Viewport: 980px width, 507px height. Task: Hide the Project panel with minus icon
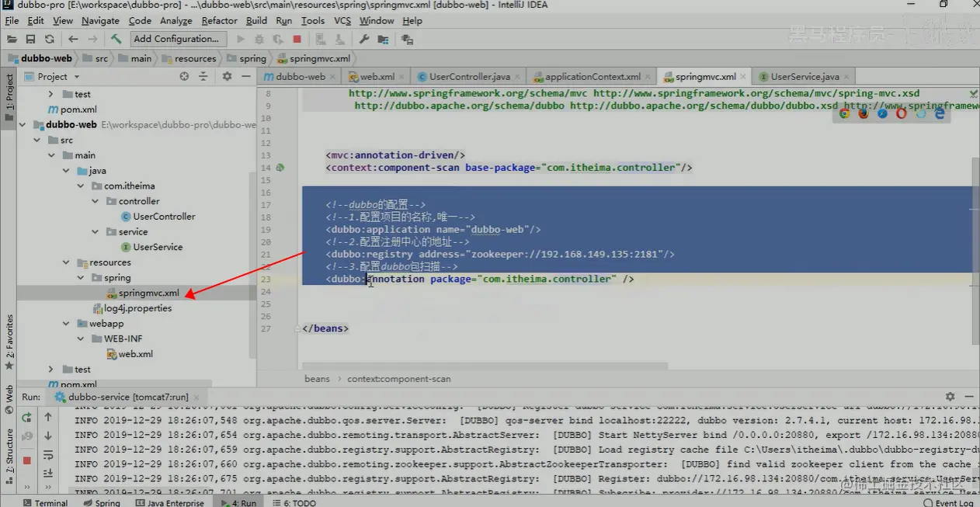coord(245,76)
